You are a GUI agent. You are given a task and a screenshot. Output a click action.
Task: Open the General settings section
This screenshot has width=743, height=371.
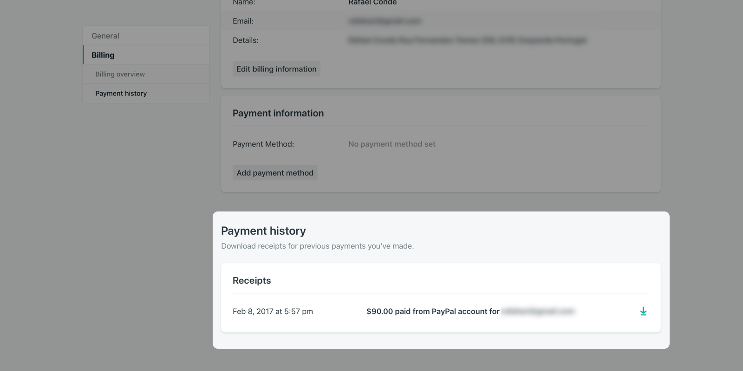(105, 36)
